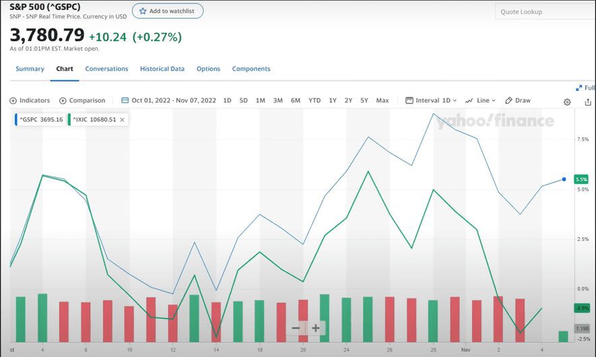
Task: Click the ^GSPC legend label
Action: point(41,120)
